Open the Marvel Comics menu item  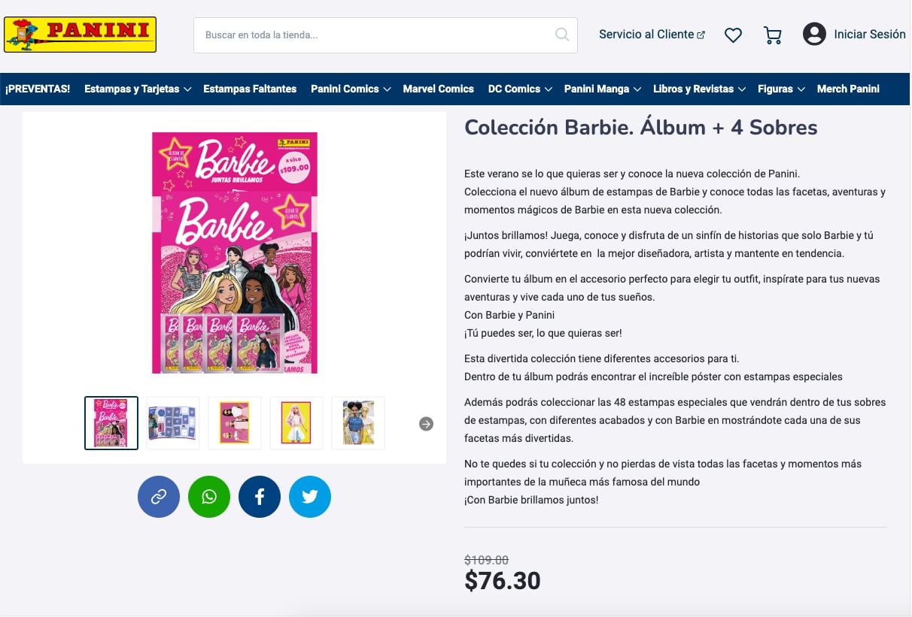[438, 89]
